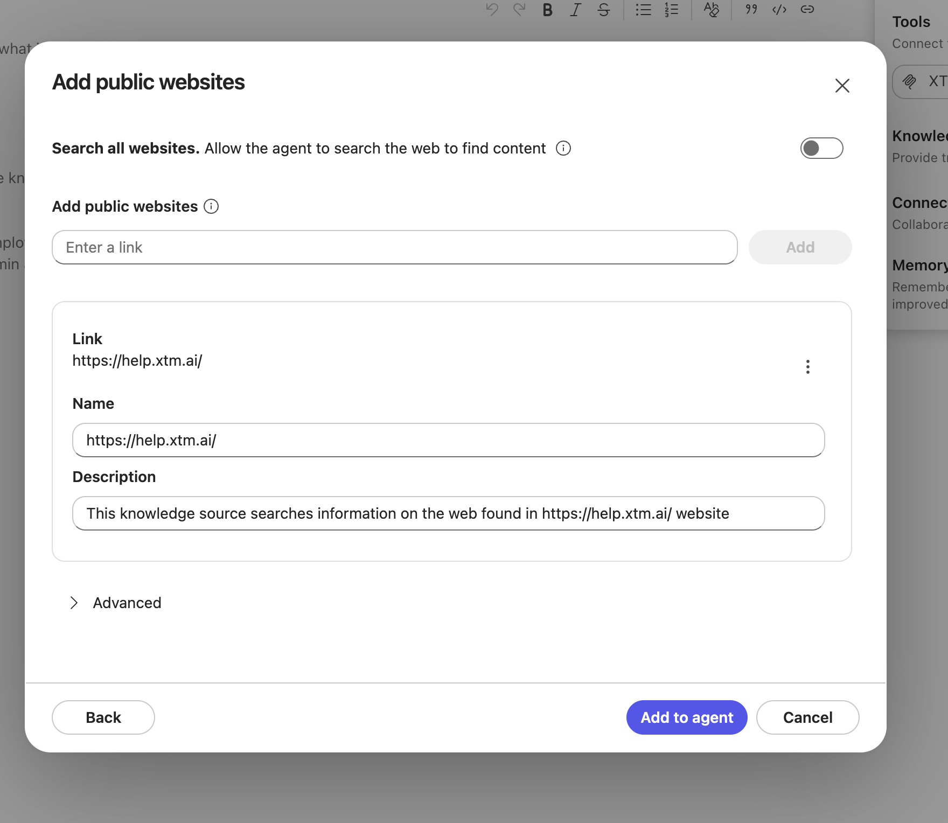Click the XT tool icon in Tools panel
948x823 pixels.
click(x=909, y=82)
